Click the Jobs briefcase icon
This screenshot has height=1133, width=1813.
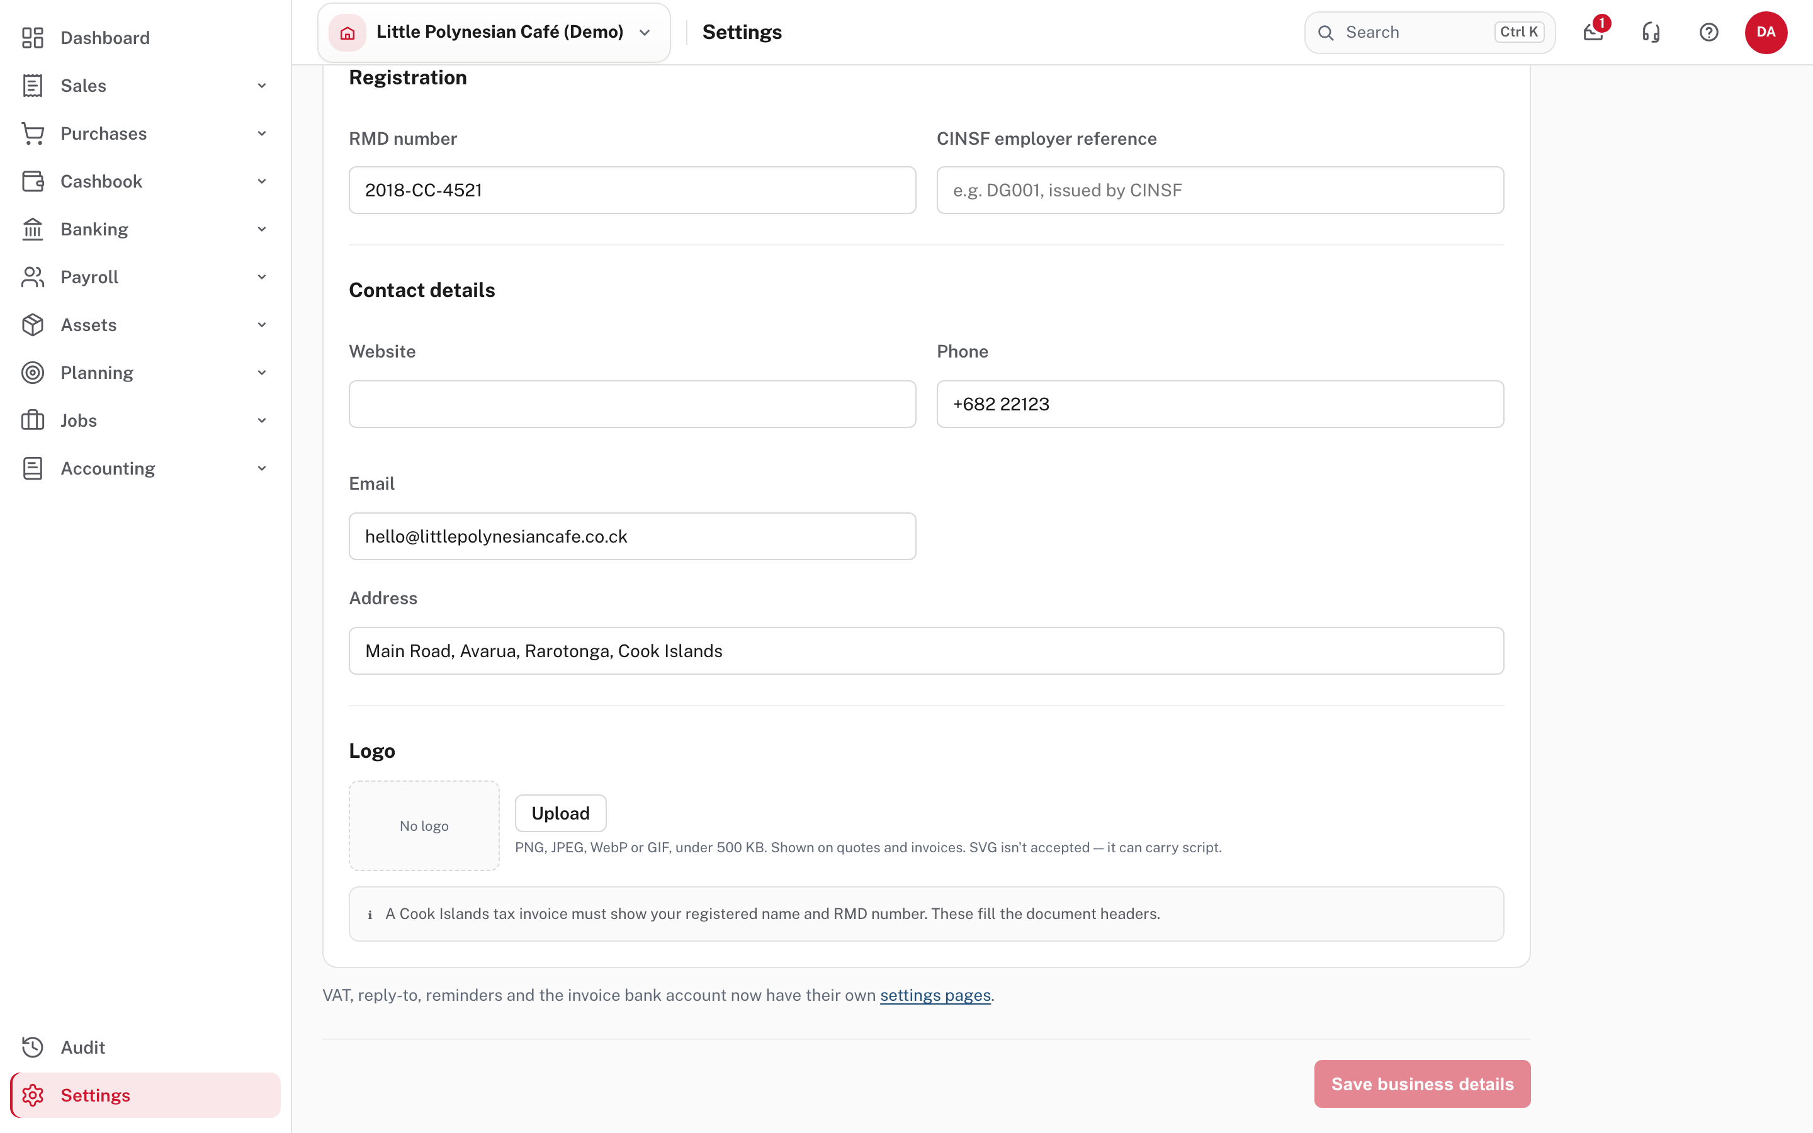point(32,420)
